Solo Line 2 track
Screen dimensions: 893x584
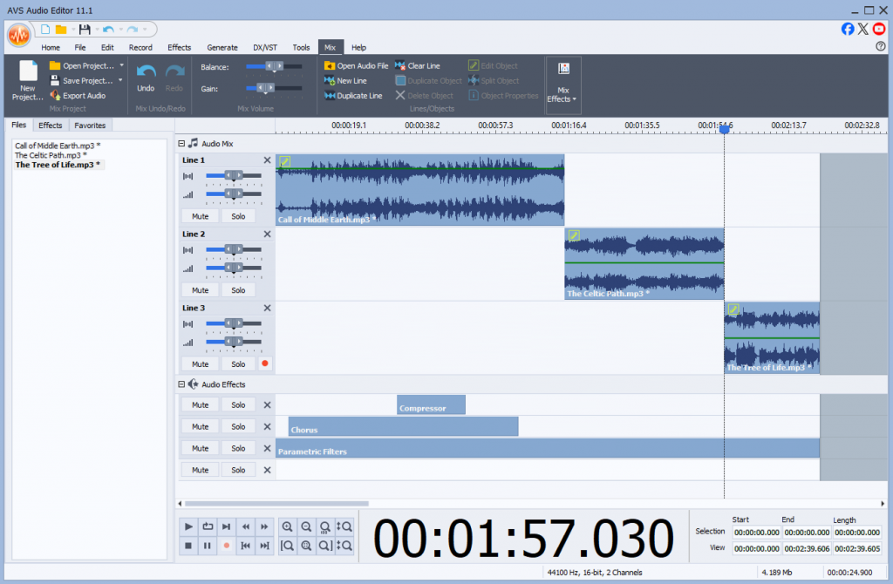[238, 290]
